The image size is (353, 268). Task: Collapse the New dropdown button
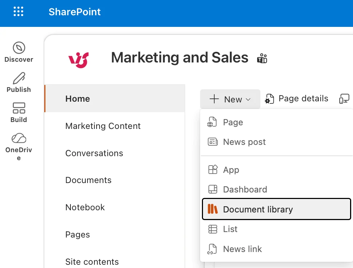click(230, 99)
